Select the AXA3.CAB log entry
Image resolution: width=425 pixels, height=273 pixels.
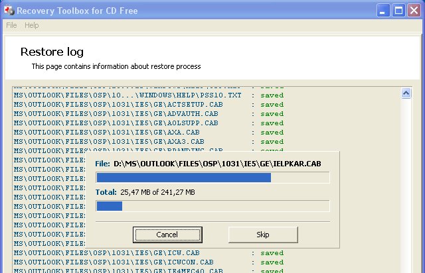(149, 142)
